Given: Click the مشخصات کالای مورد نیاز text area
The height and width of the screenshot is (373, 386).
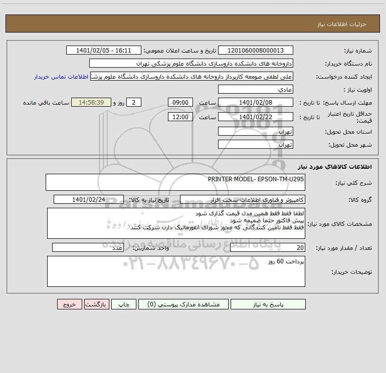Looking at the screenshot, I should pyautogui.click(x=176, y=223).
